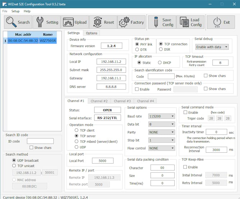Switch to Channel #4 tab

pyautogui.click(x=146, y=101)
